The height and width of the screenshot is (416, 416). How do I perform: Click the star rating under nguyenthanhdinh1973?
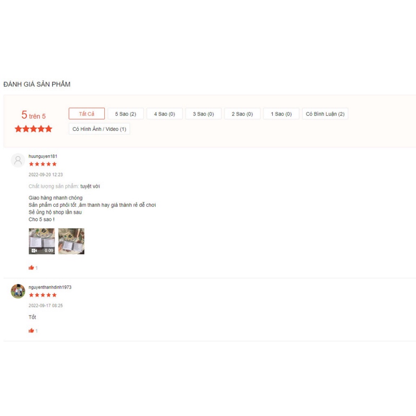[43, 295]
